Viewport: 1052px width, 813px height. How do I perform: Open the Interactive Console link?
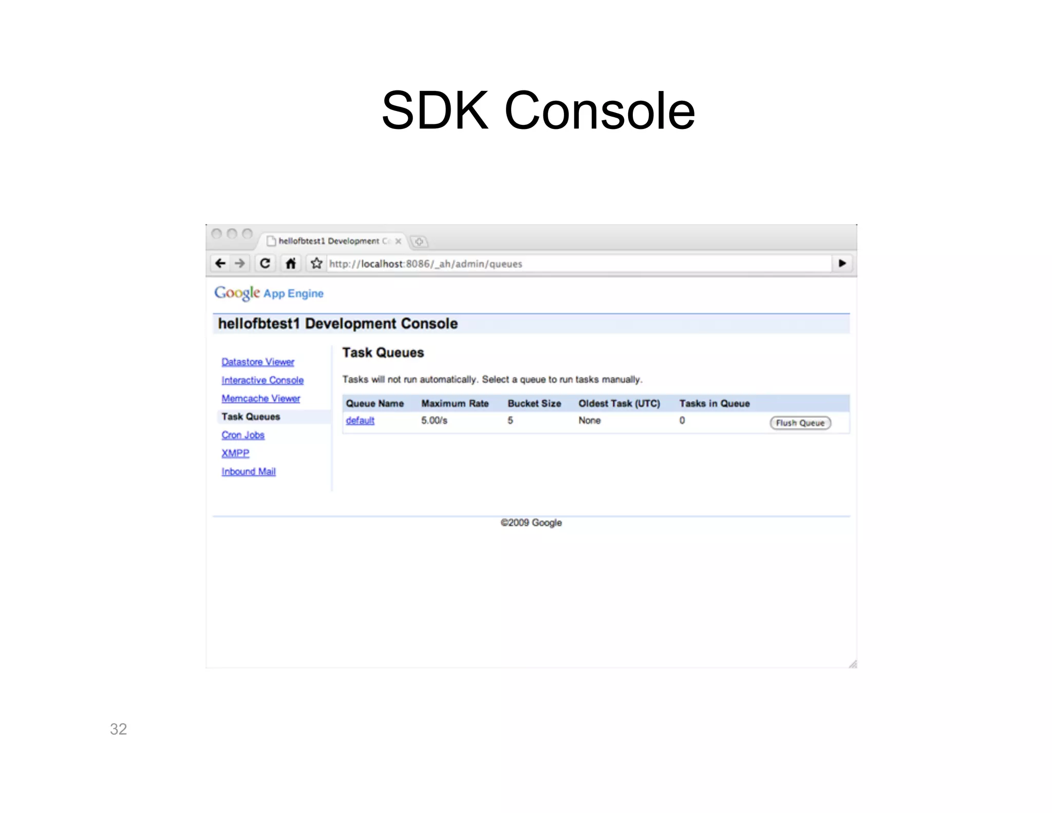[x=262, y=380]
